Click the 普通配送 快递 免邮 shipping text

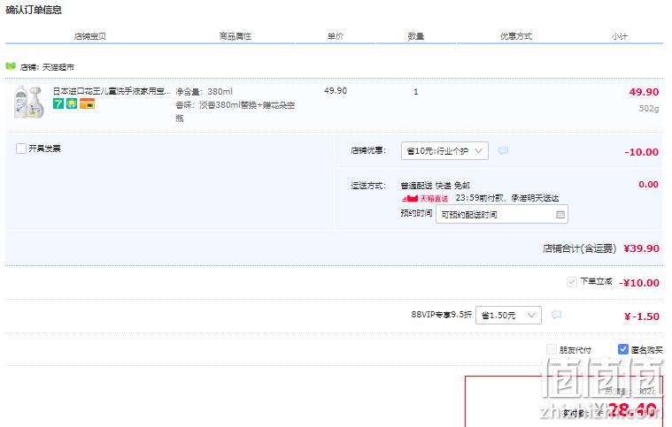pos(436,186)
